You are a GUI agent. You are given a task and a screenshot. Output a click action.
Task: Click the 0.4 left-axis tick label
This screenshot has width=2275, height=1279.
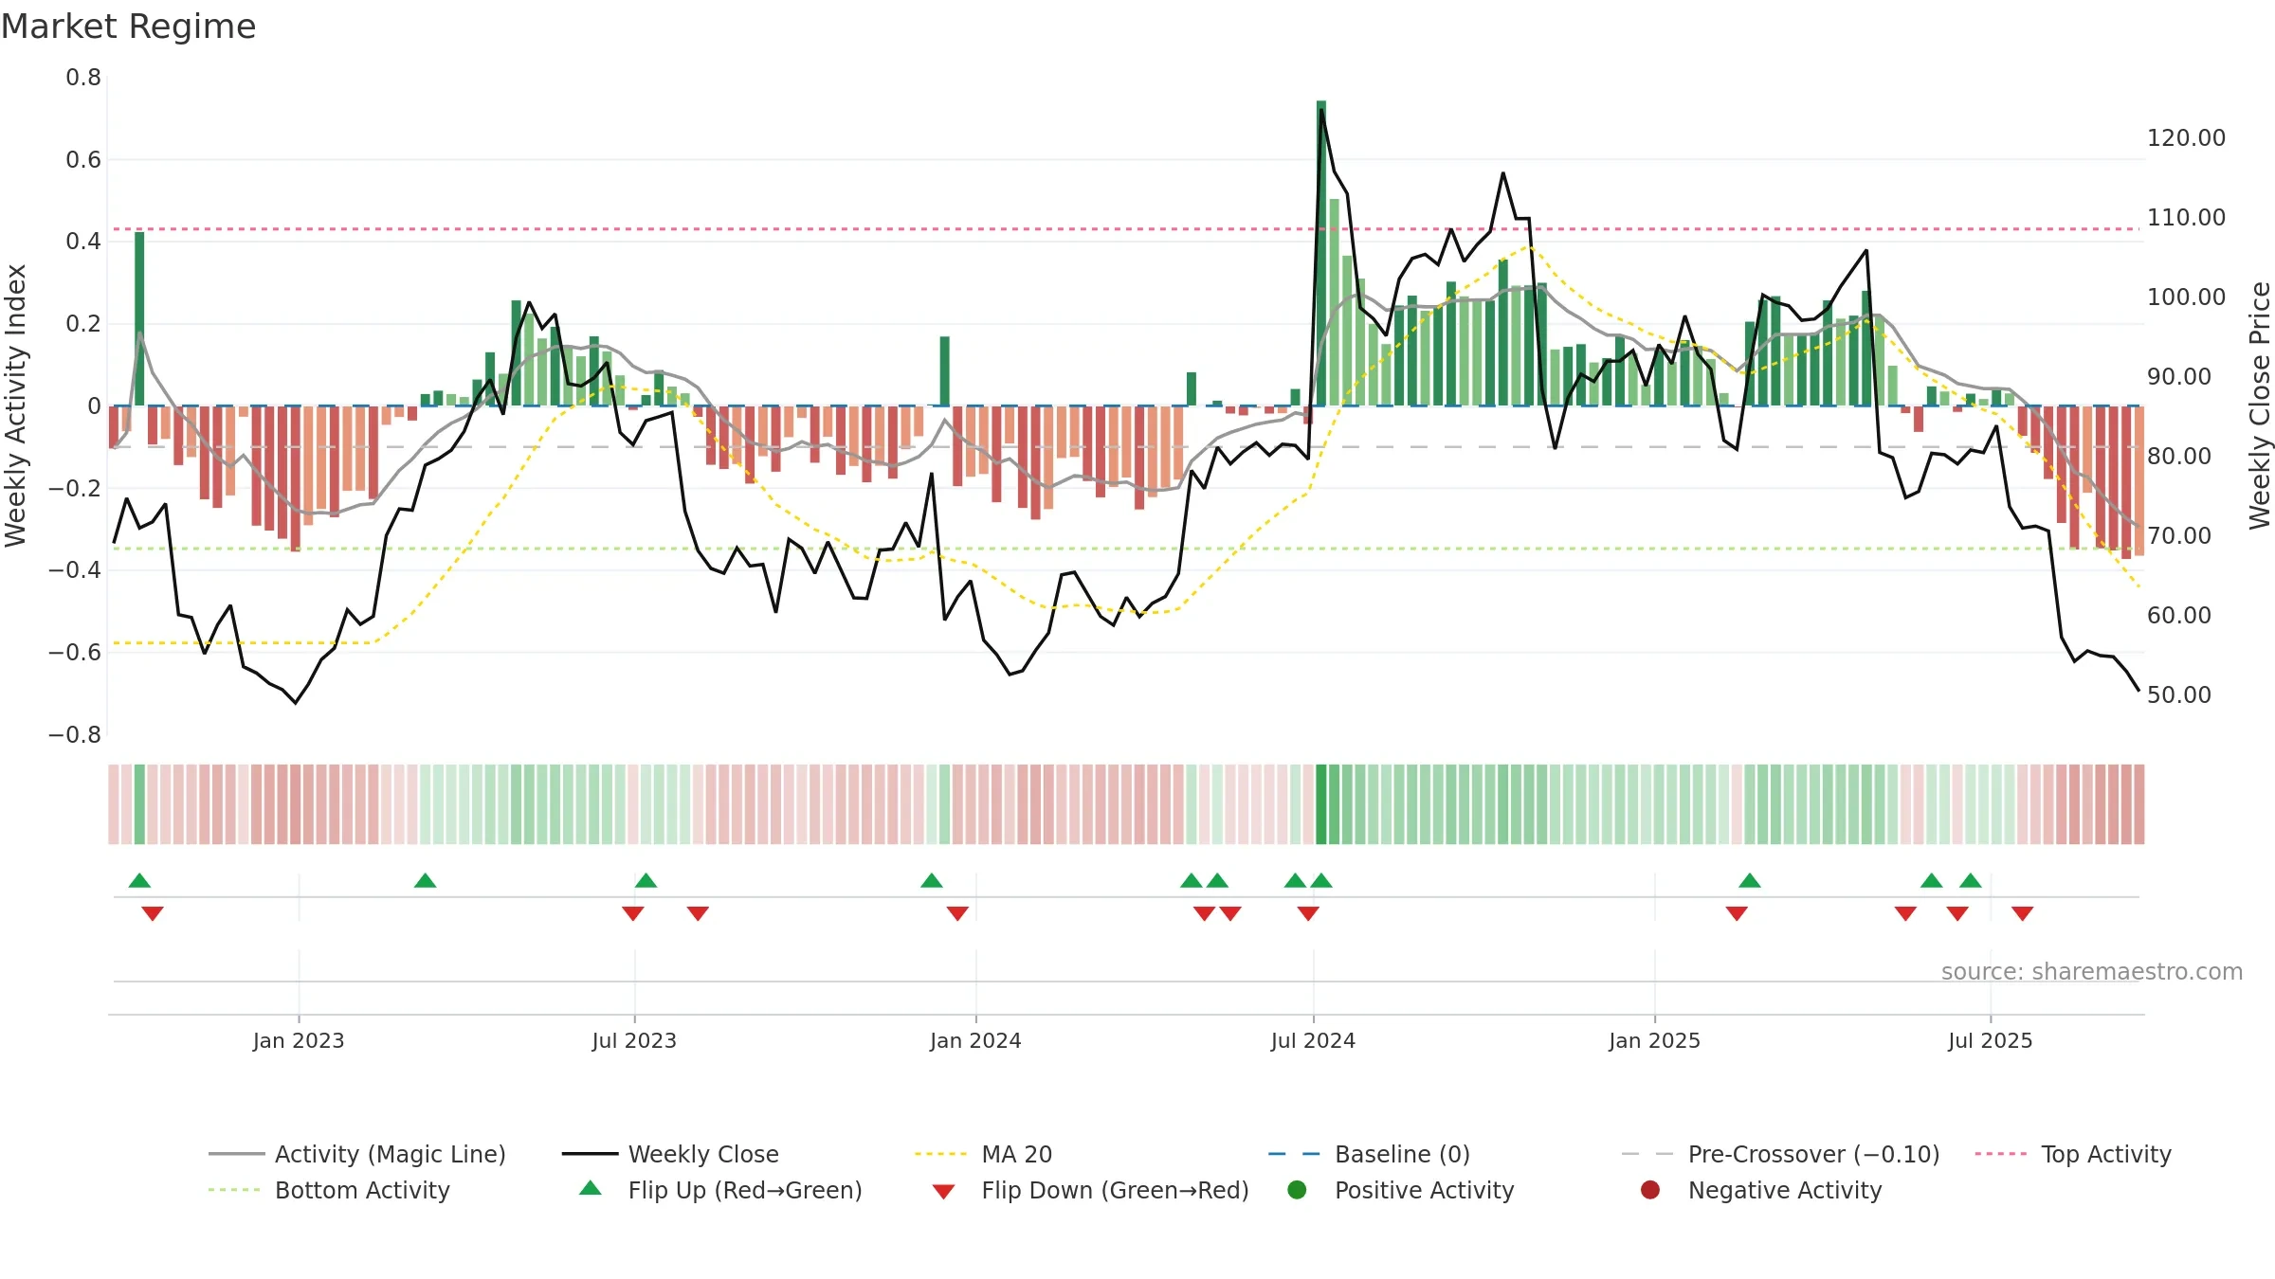83,242
